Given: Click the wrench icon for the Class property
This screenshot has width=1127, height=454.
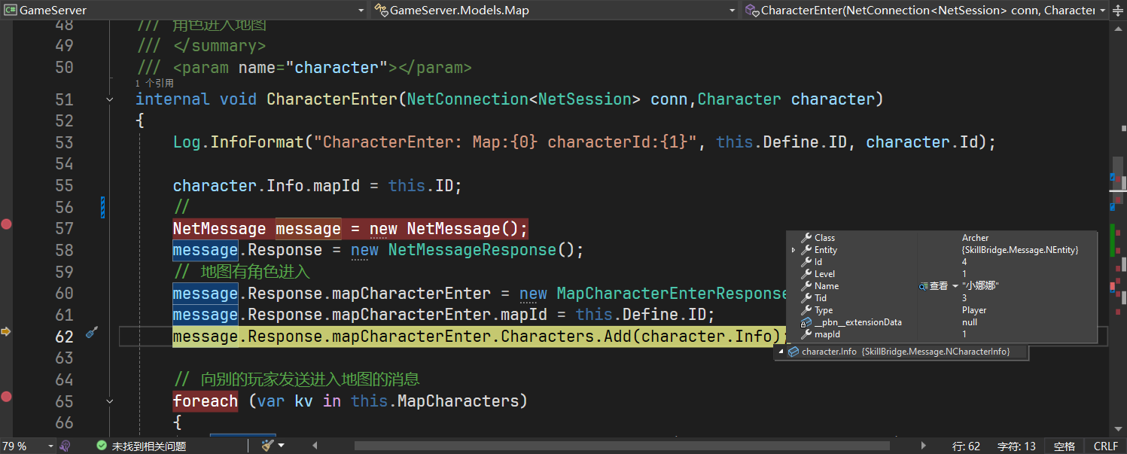Looking at the screenshot, I should click(x=806, y=238).
